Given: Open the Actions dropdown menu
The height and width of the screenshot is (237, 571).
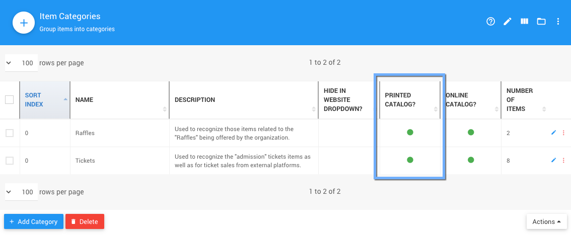Looking at the screenshot, I should (546, 221).
